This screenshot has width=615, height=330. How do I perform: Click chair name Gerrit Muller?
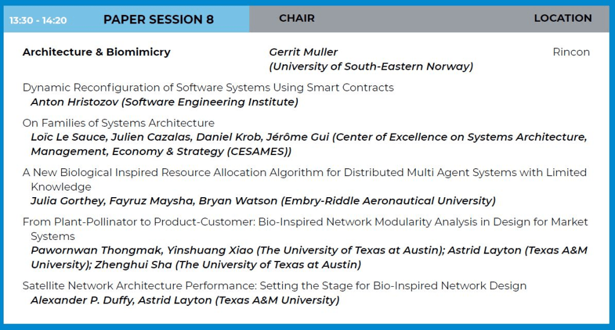[303, 52]
